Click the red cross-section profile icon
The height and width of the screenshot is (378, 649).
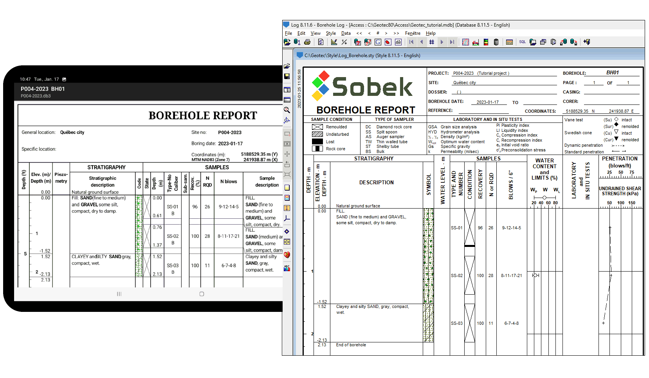click(476, 42)
